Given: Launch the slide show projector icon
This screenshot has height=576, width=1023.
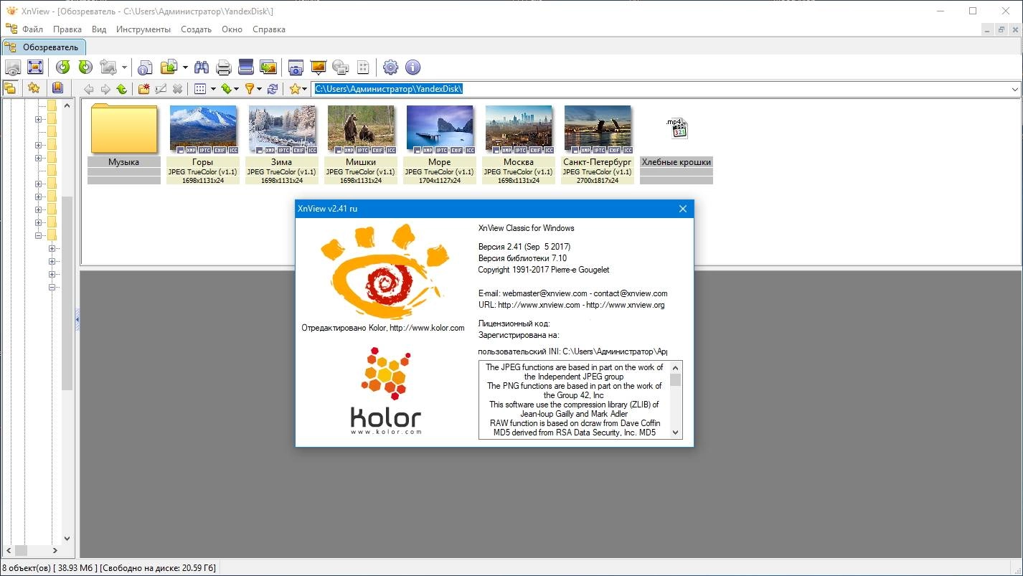Looking at the screenshot, I should coord(318,67).
